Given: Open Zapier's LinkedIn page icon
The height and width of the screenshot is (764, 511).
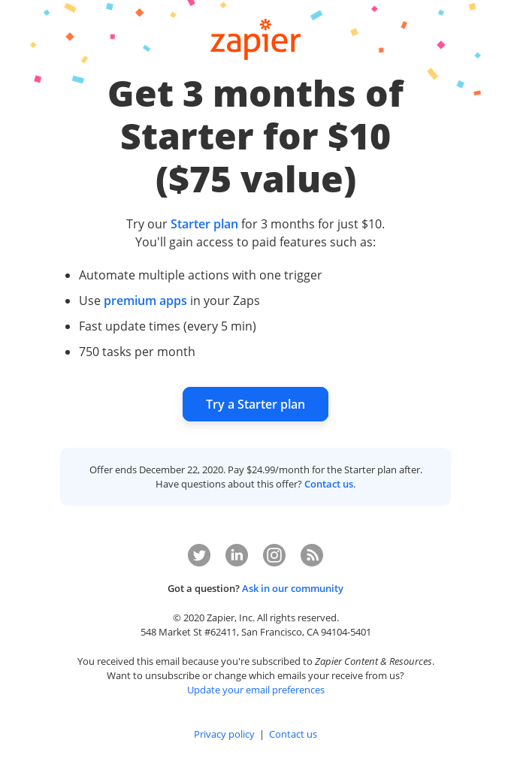Looking at the screenshot, I should pos(237,555).
